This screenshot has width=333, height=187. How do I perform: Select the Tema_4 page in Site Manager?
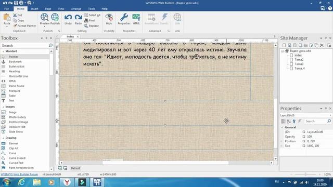click(300, 68)
